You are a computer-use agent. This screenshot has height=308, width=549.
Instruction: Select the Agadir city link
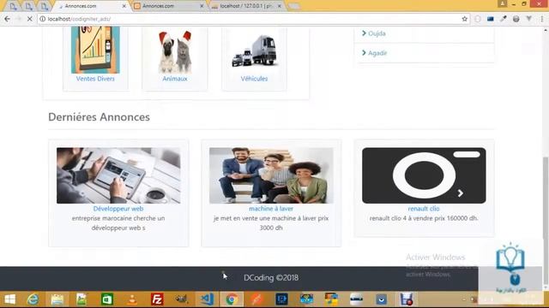377,53
